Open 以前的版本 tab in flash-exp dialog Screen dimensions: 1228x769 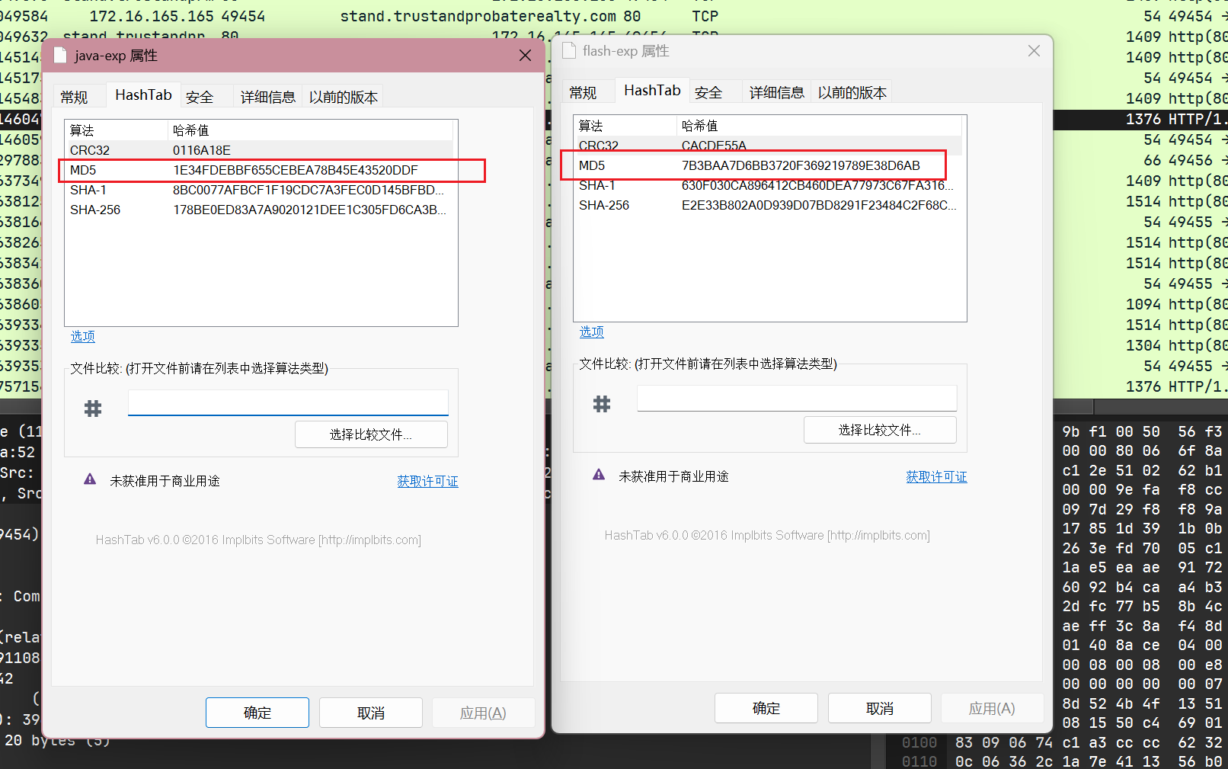(x=852, y=92)
